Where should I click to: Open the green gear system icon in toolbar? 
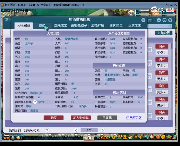coord(169,137)
